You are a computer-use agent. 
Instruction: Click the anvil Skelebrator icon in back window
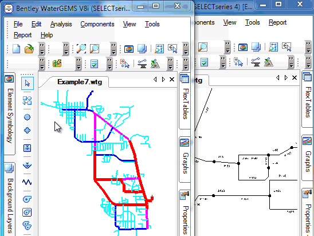(256, 62)
